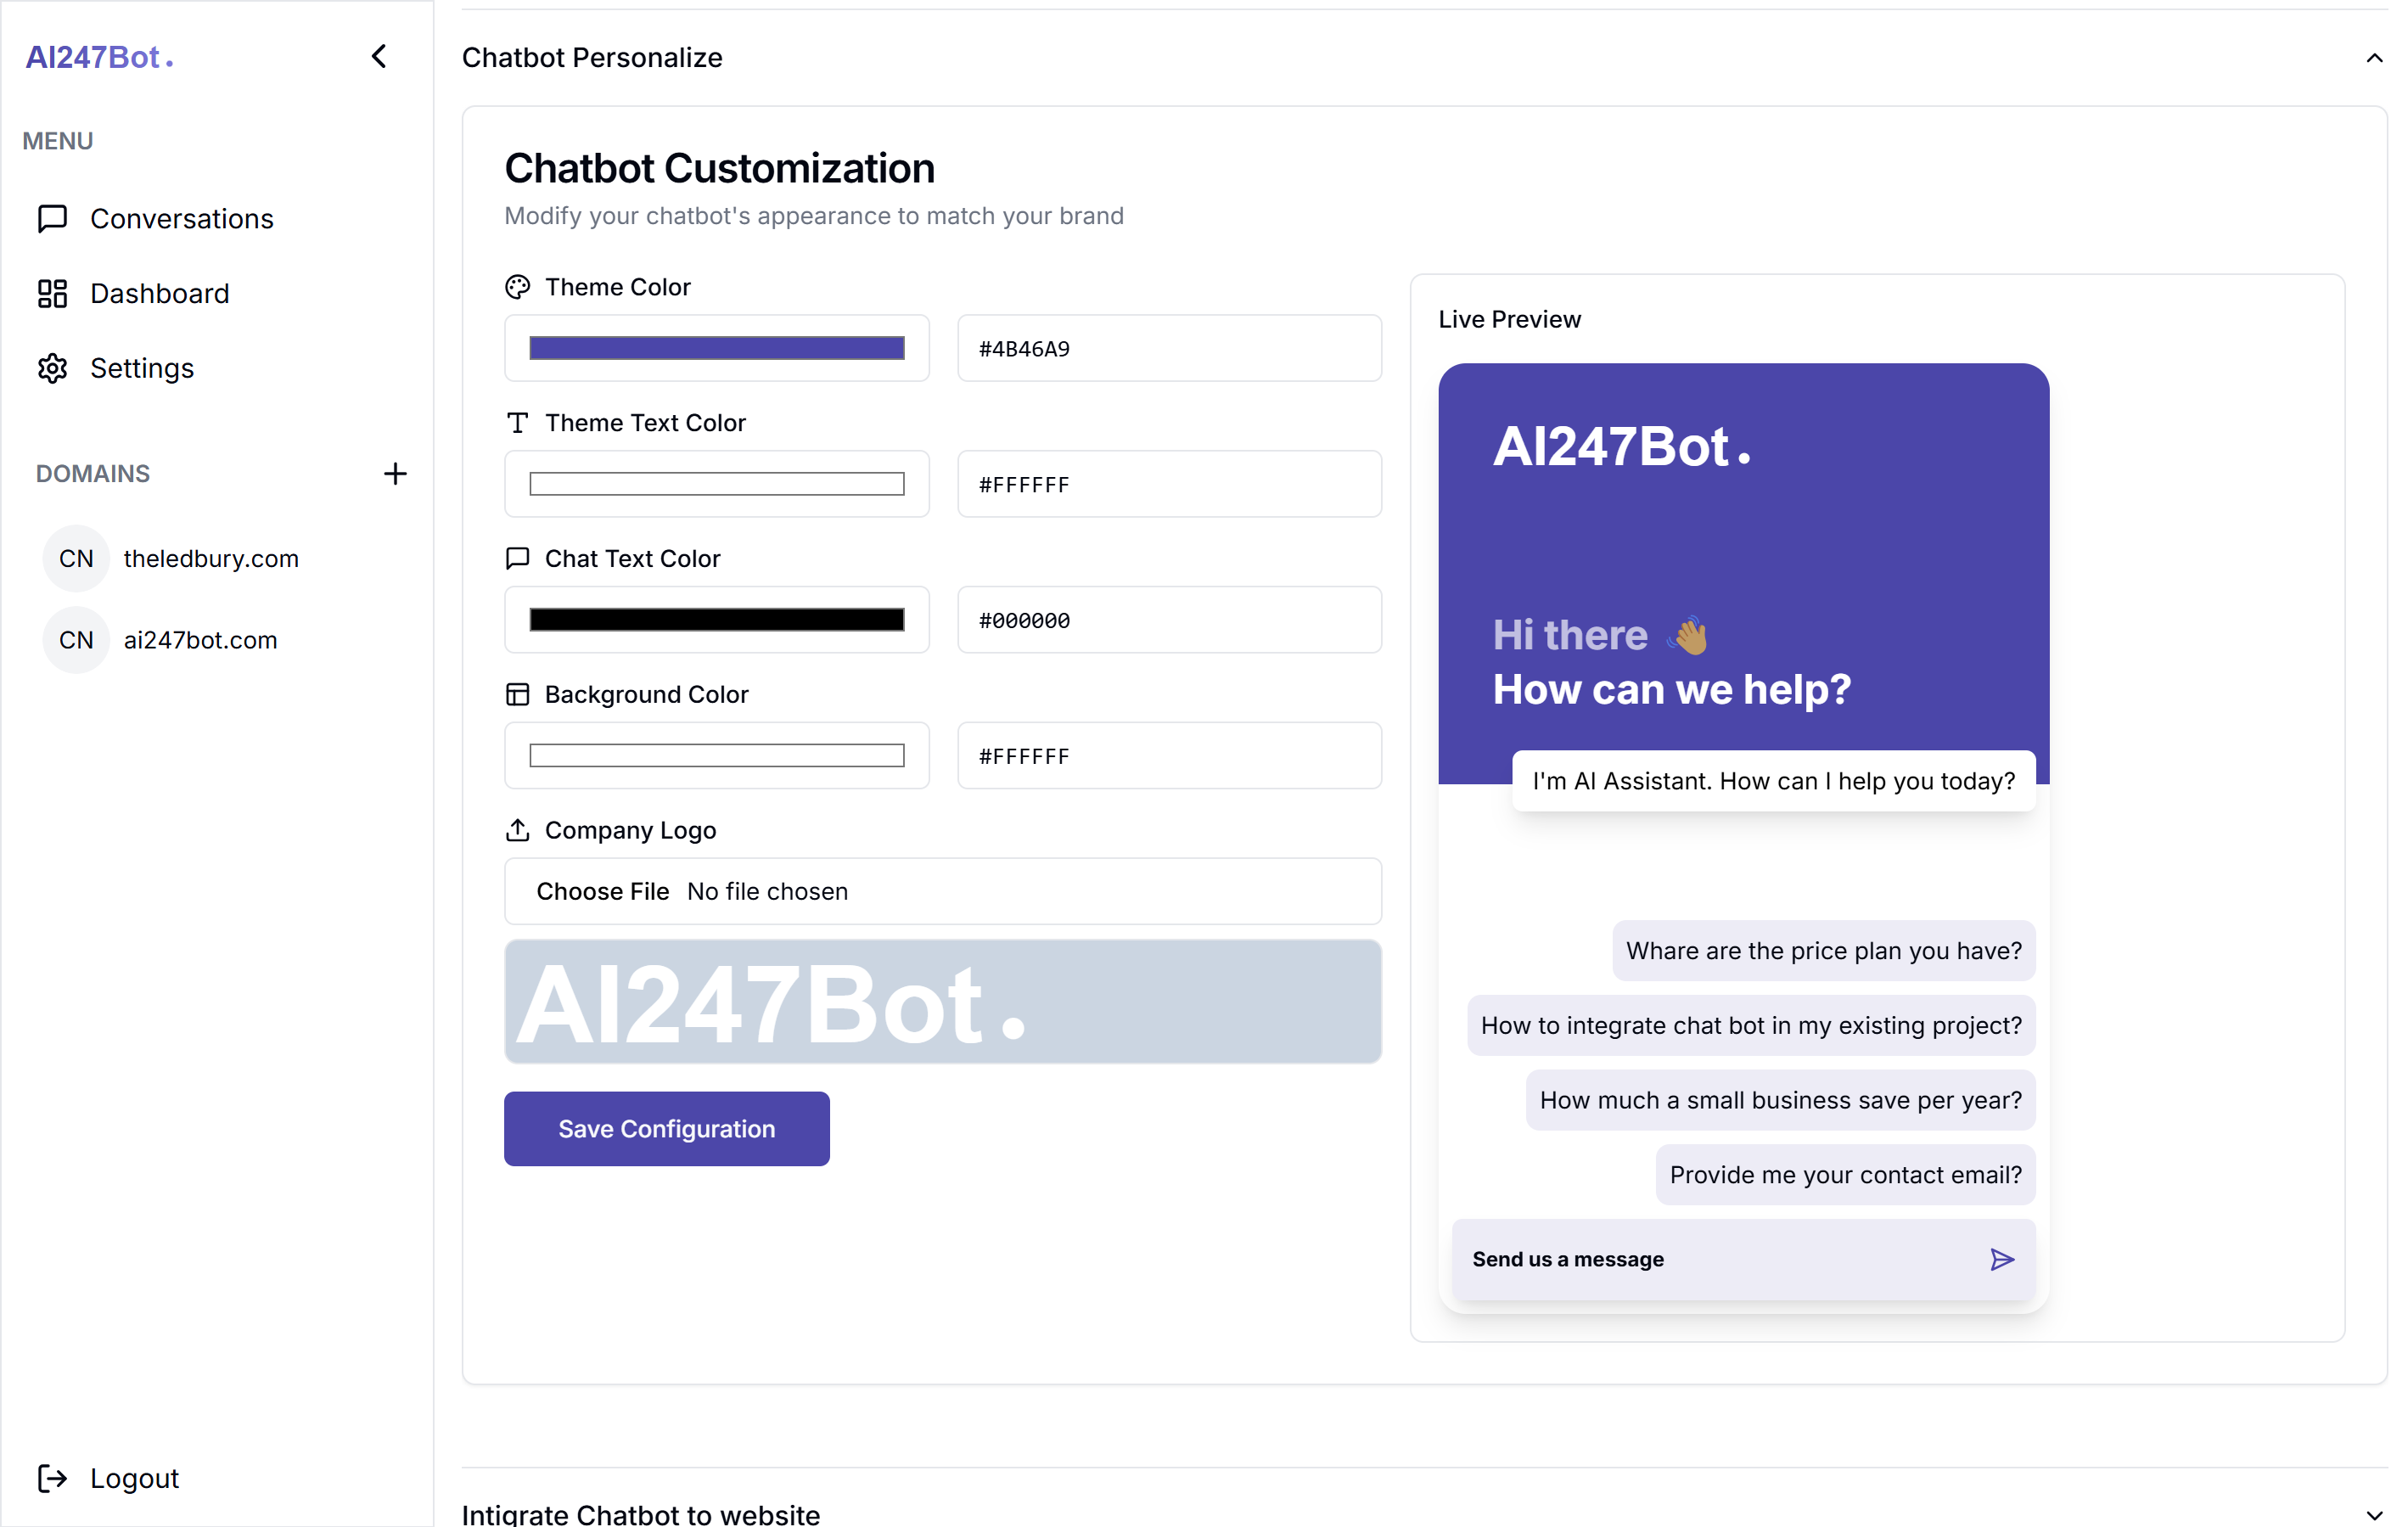Click the Settings gear icon
This screenshot has width=2408, height=1527.
(x=52, y=369)
